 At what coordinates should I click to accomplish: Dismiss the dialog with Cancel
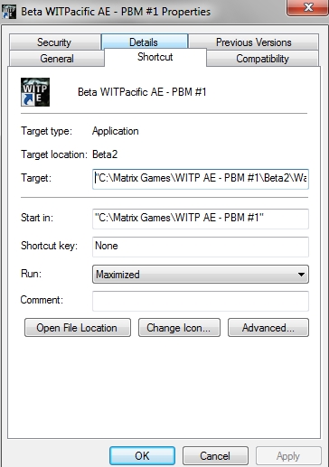215,456
